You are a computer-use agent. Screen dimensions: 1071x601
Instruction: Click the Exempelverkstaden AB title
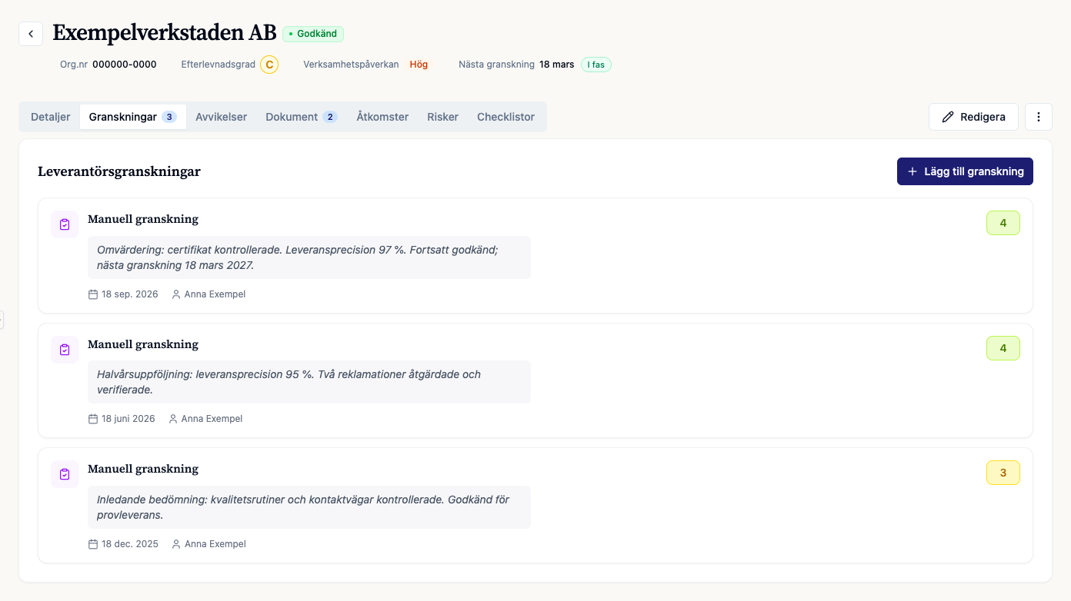[x=164, y=33]
